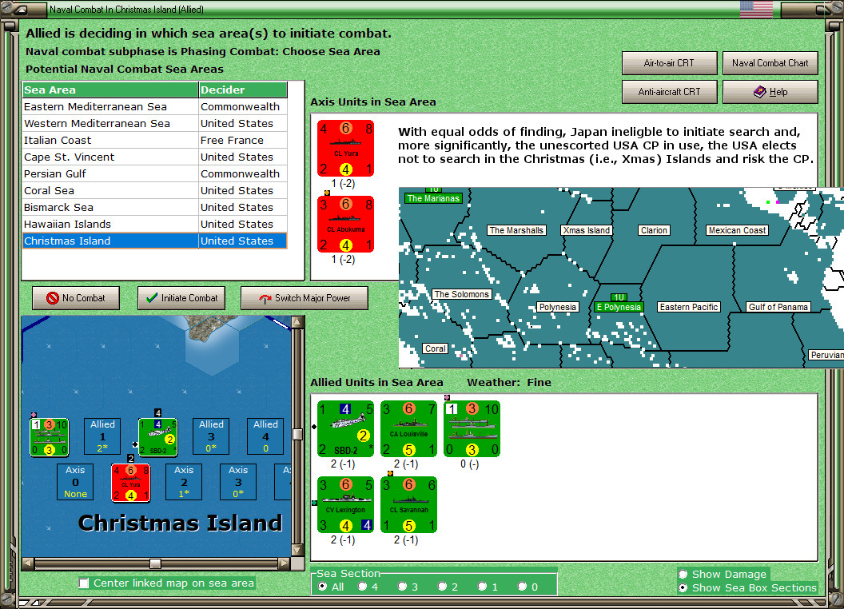Click the sea map scroll right arrow
The width and height of the screenshot is (844, 609).
point(285,563)
